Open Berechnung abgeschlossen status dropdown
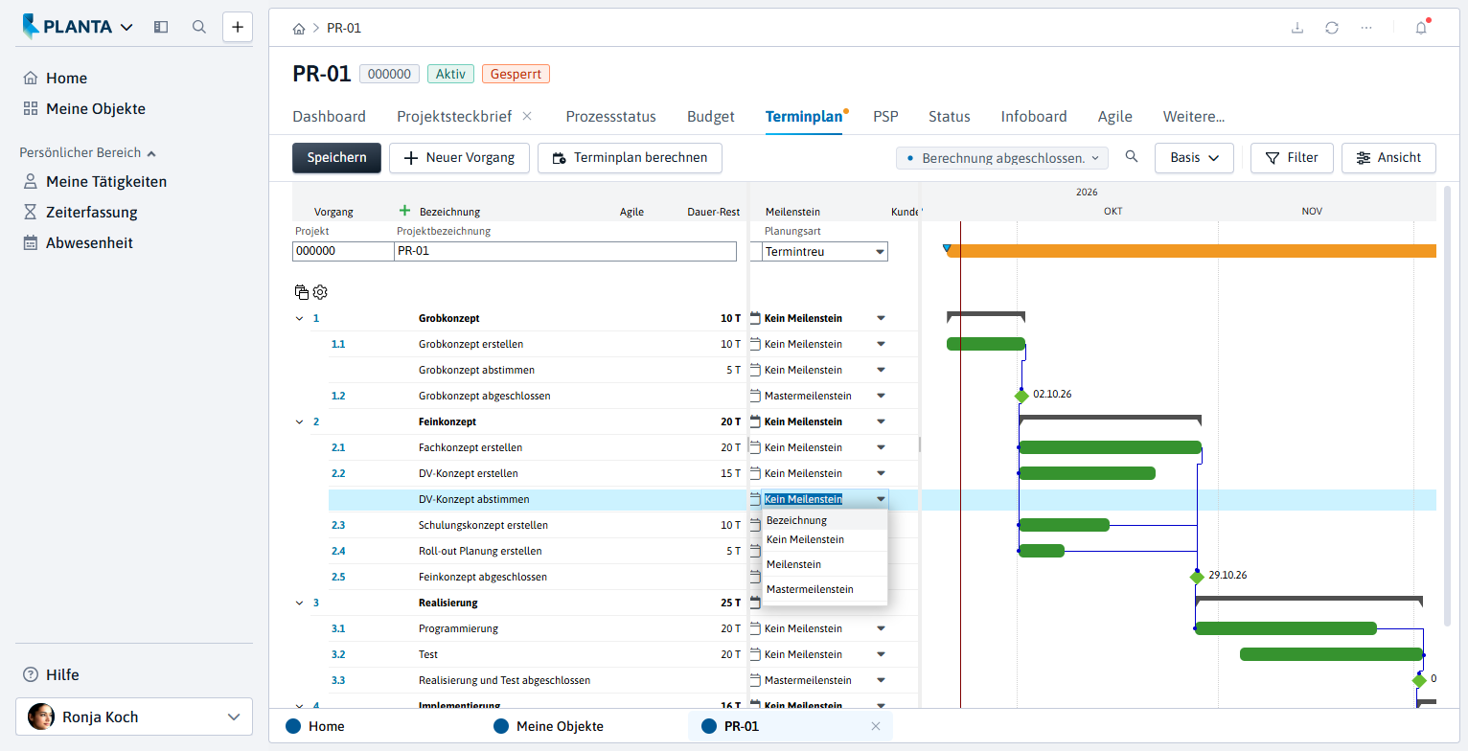 pos(1001,158)
